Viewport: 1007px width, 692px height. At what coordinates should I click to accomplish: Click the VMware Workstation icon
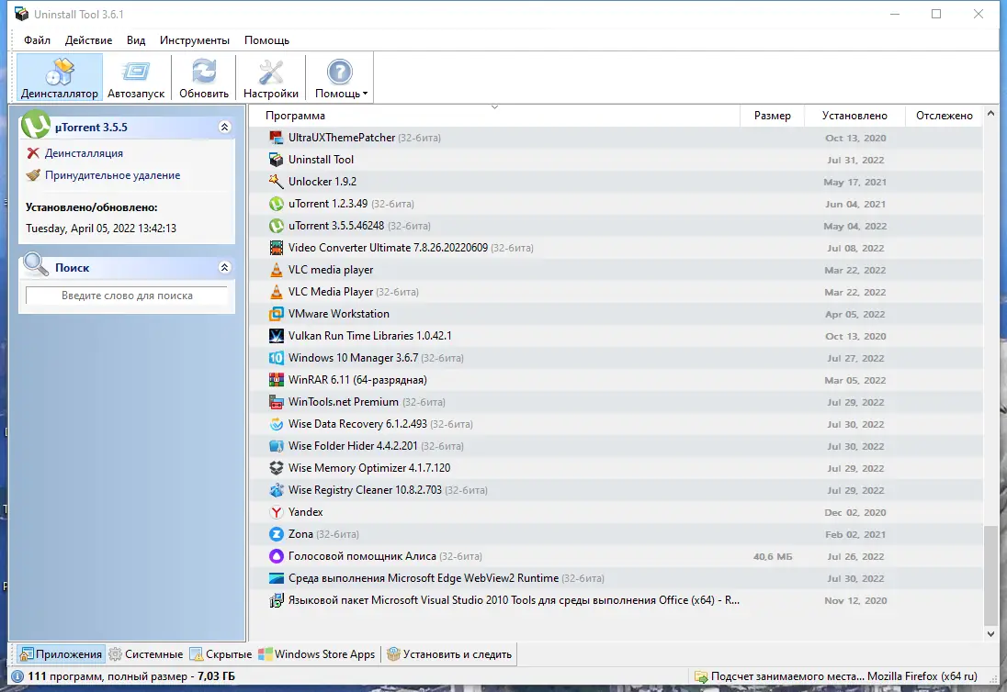[277, 314]
